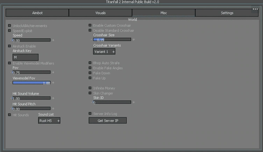Click the Get Server IP button
263x152 pixels.
(x=108, y=121)
